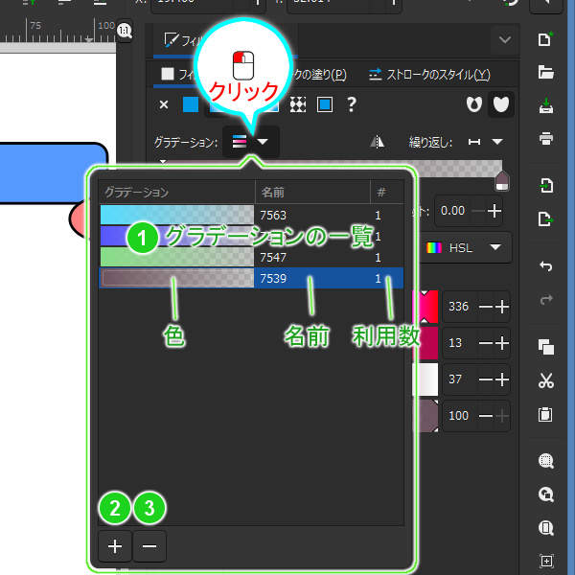This screenshot has height=575, width=575.
Task: Click the new document icon
Action: pyautogui.click(x=545, y=39)
